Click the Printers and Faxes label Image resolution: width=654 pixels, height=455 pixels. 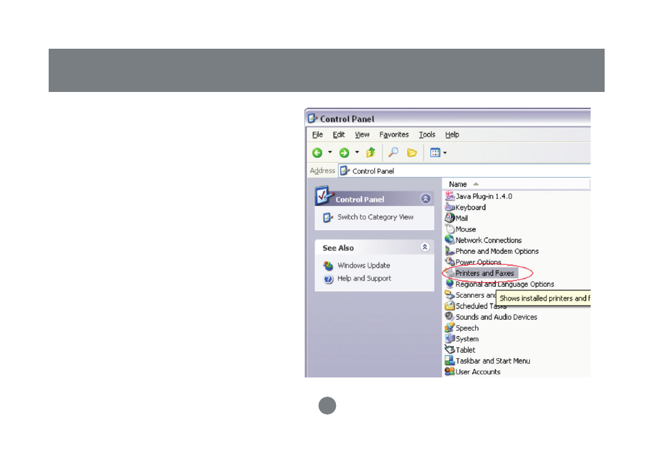pos(485,273)
